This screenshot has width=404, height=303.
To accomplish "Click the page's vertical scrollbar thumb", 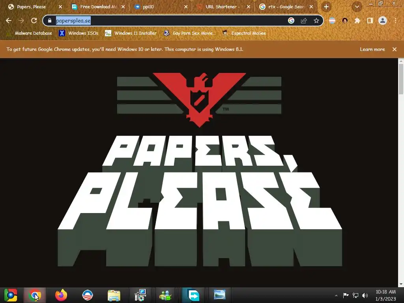I will tap(401, 79).
